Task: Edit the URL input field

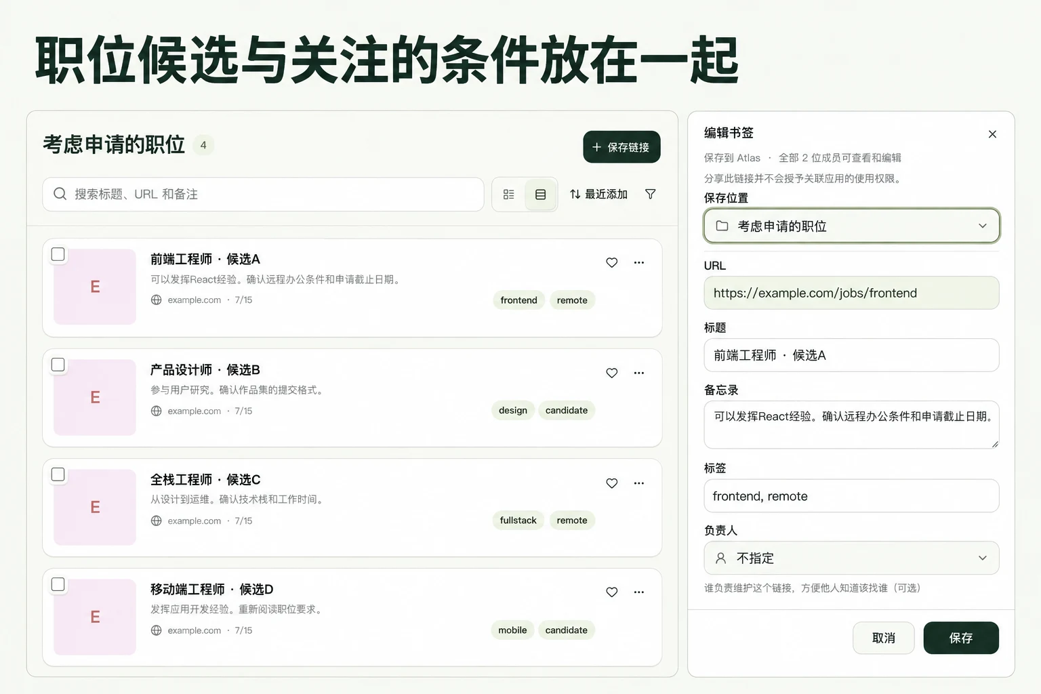Action: [851, 293]
